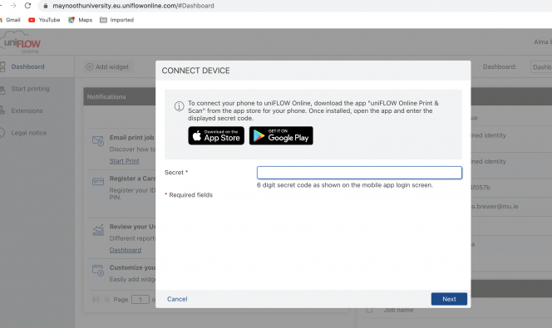Click the first page pagination arrow
Screen dimensions: 552x328
coord(96,300)
